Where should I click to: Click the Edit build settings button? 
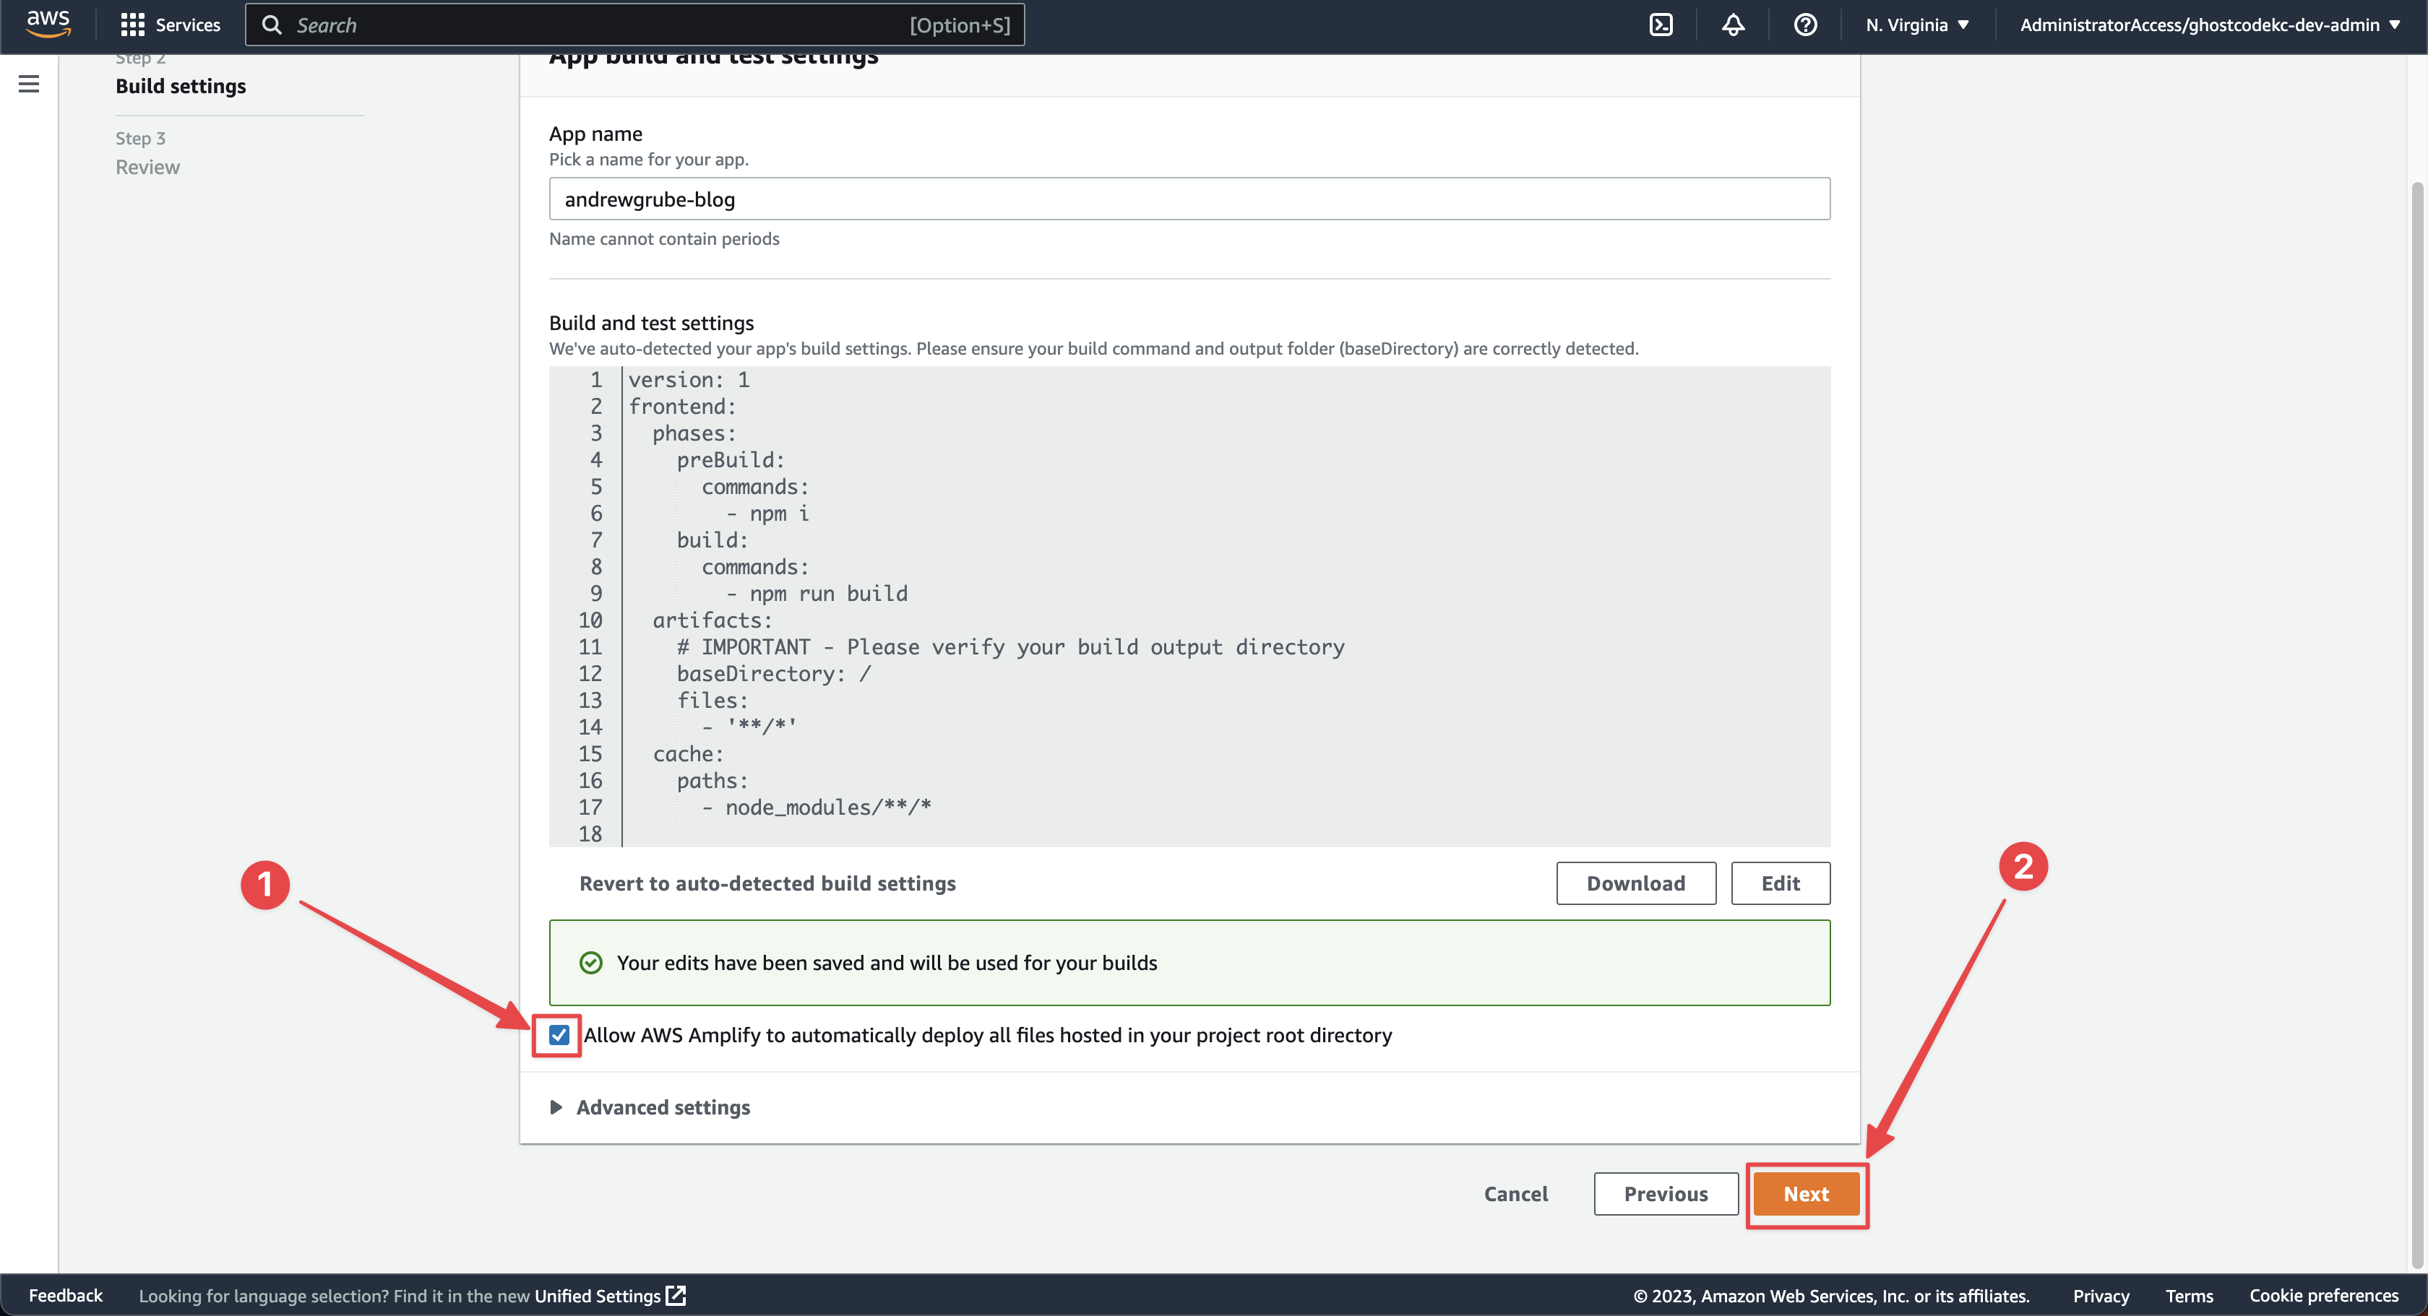pos(1780,883)
